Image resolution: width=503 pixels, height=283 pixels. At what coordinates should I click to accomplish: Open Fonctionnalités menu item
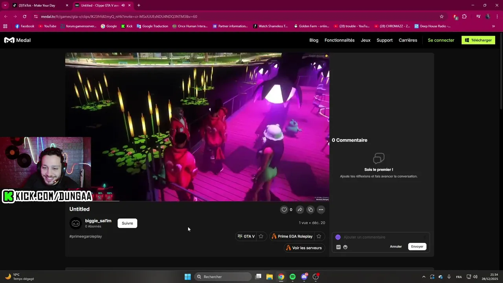[x=340, y=40]
